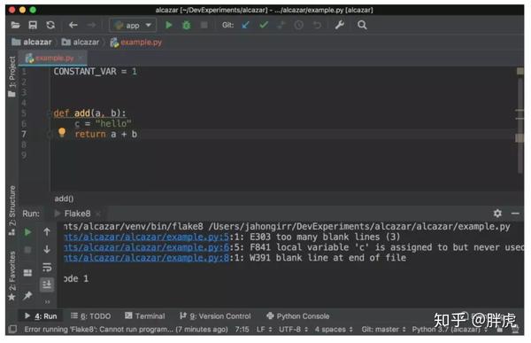Hide the Run panel with the minimize dash

tap(515, 214)
